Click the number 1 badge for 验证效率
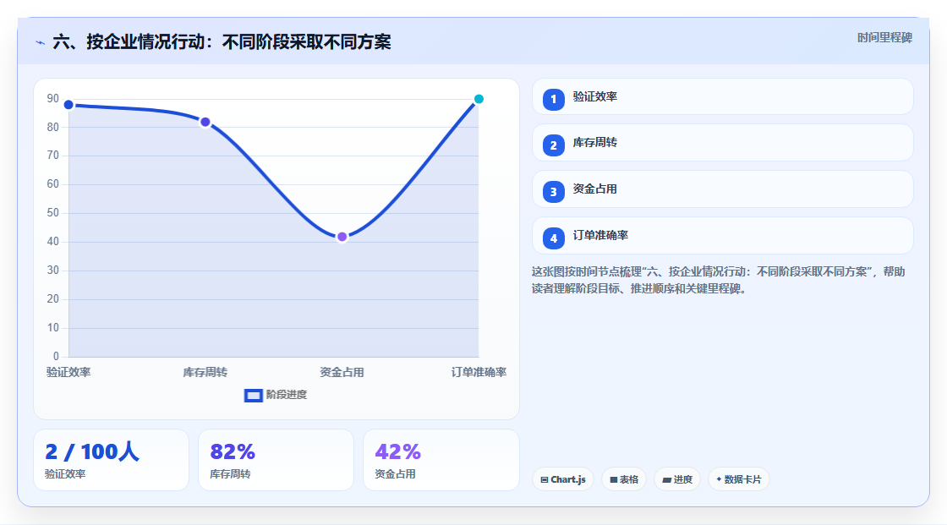Image resolution: width=947 pixels, height=525 pixels. point(553,100)
